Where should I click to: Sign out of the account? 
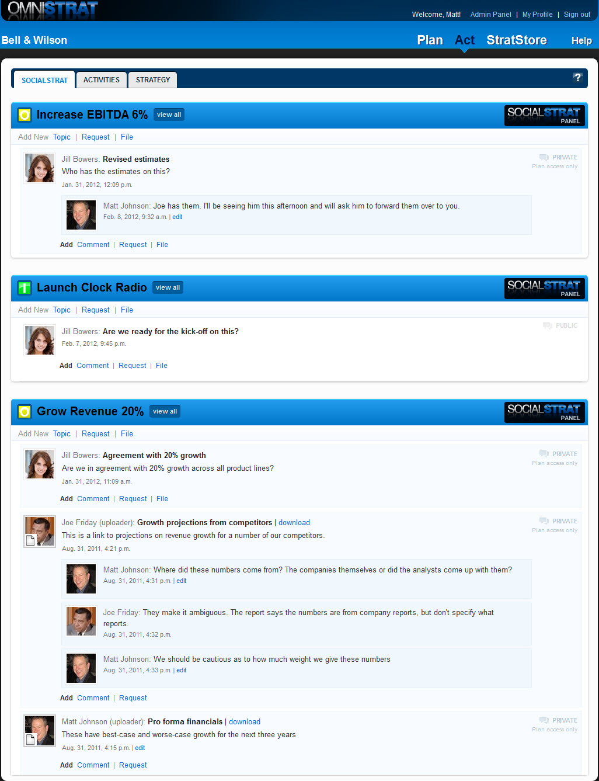tap(577, 15)
